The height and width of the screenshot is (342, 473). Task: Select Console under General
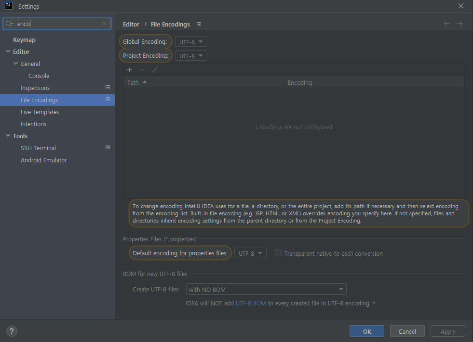point(57,76)
